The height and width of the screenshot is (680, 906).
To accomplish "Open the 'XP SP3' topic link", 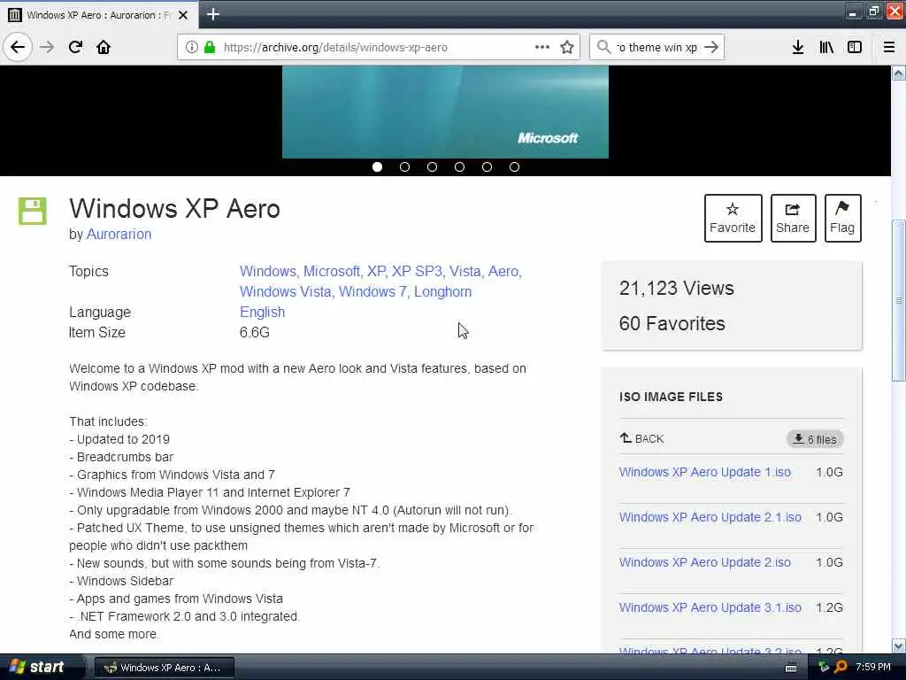I will (x=417, y=271).
